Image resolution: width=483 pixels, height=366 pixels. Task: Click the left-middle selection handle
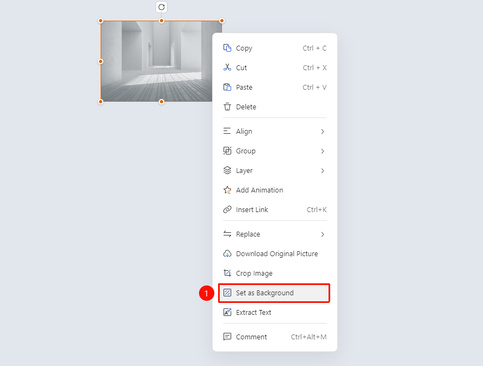click(101, 61)
